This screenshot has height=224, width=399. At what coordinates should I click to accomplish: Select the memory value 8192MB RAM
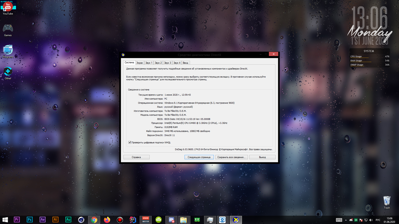tap(171, 127)
